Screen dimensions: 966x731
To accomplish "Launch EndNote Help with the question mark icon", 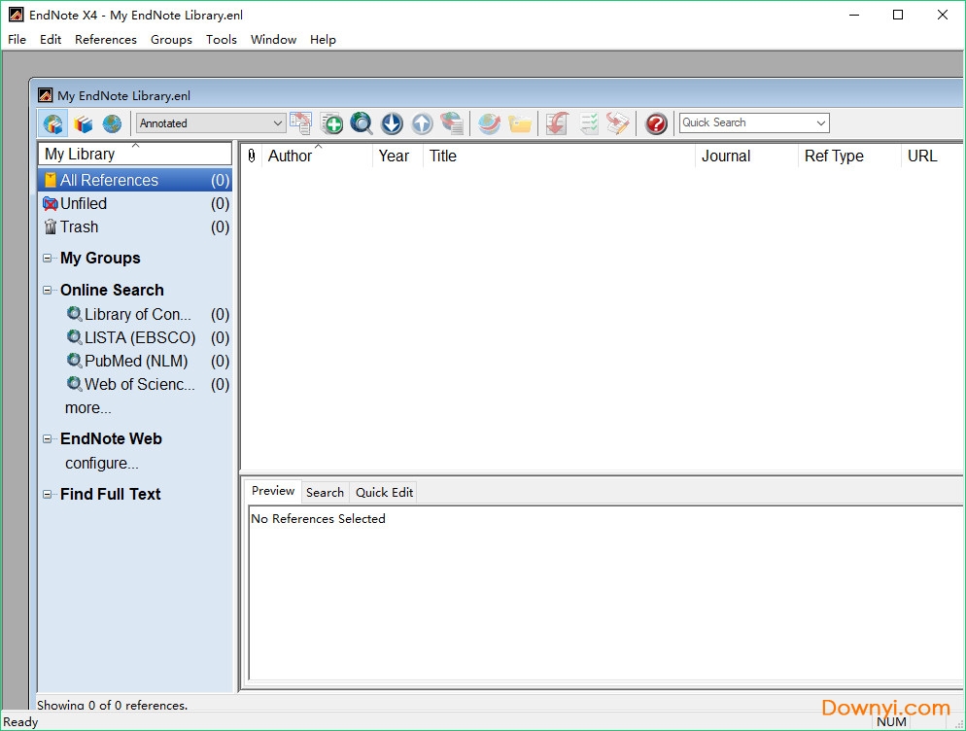I will pyautogui.click(x=654, y=123).
